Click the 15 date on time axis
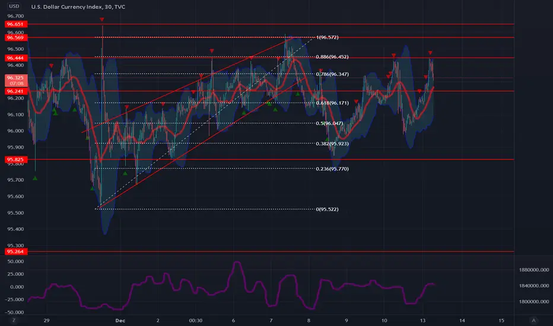553x326 pixels. click(x=501, y=321)
